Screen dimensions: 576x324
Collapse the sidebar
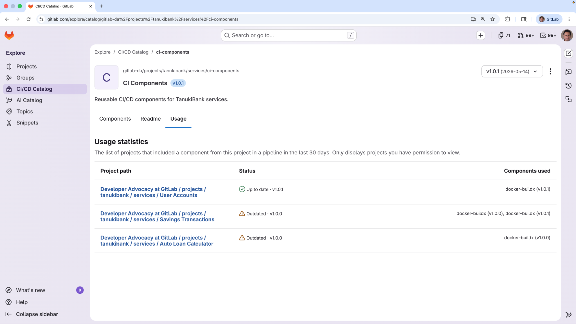(x=45, y=314)
